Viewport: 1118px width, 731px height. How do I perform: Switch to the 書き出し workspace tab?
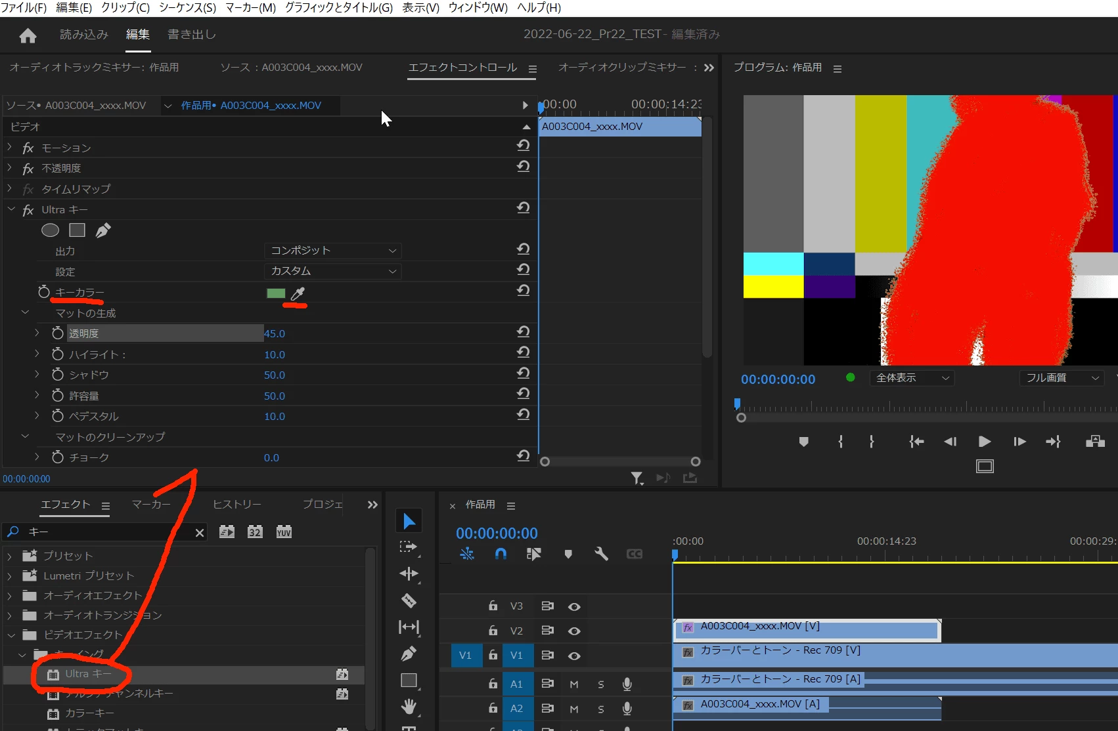pos(192,35)
